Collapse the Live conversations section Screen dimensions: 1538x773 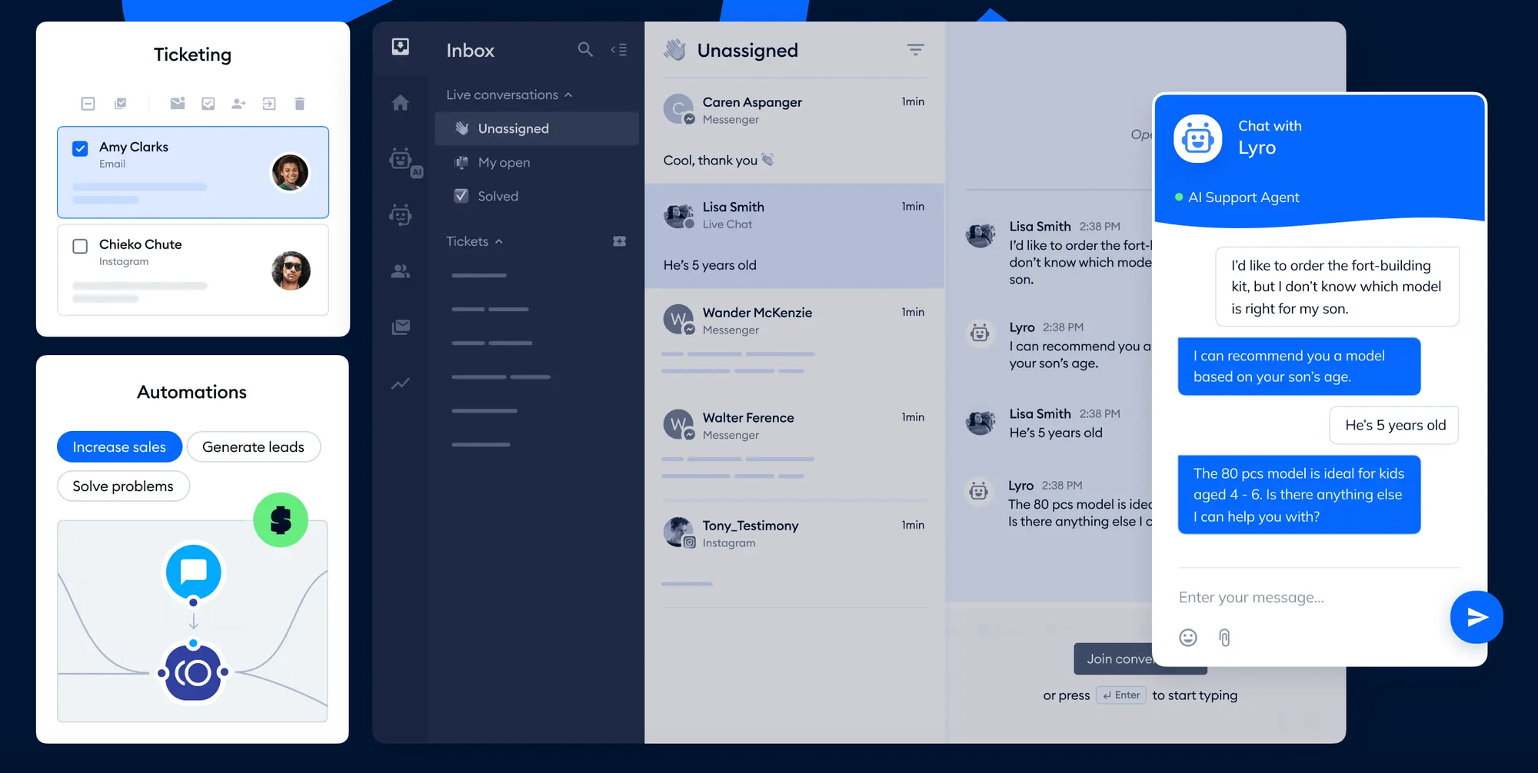568,94
